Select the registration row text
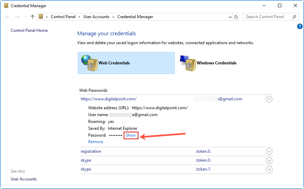 [x=91, y=151]
